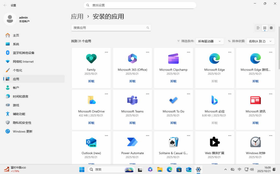
Task: Click 应用 breadcrumb link in header
Action: coord(77,17)
